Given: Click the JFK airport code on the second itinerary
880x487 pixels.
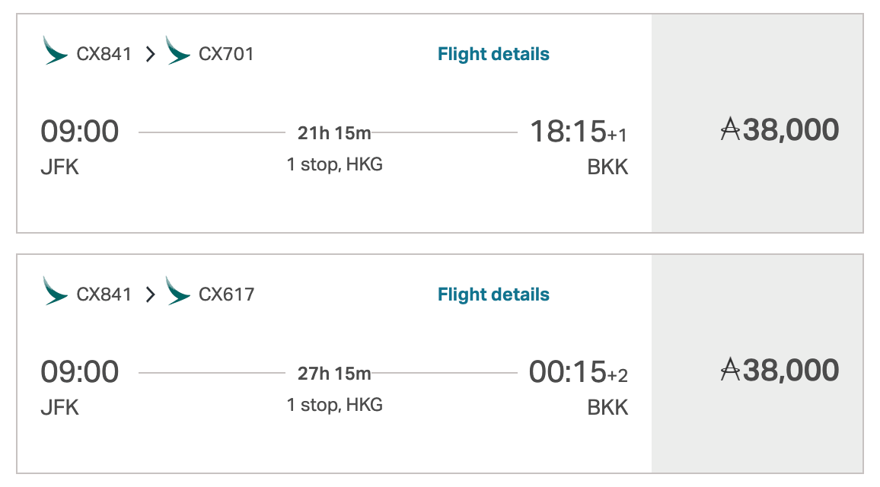Looking at the screenshot, I should pyautogui.click(x=60, y=406).
